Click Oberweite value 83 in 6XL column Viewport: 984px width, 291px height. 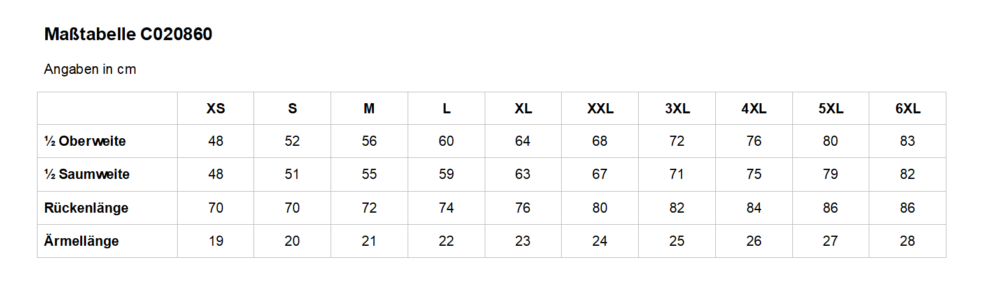(908, 141)
